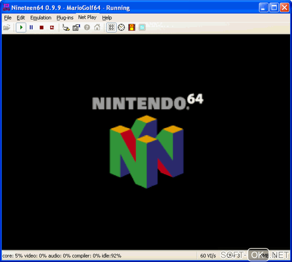Image resolution: width=292 pixels, height=262 pixels.
Task: Open the Net Play menu
Action: pos(87,17)
